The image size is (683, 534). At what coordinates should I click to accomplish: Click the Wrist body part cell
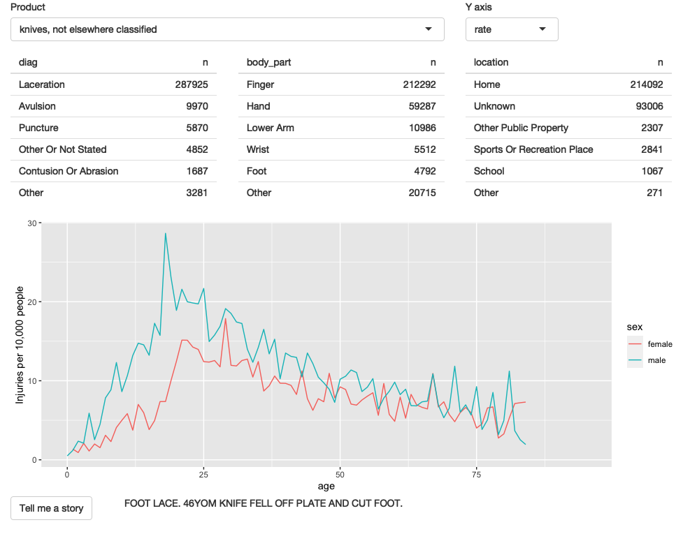tap(258, 149)
